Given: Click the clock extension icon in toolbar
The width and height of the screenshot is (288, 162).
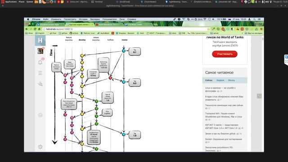Looking at the screenshot, I should coord(218,29).
